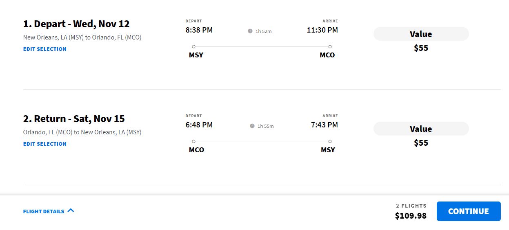The image size is (509, 230).
Task: Collapse flight details using the chevron arrow
Action: 71,210
